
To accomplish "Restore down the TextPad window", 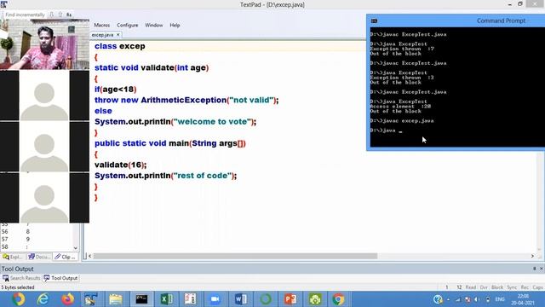I will 520,3.
